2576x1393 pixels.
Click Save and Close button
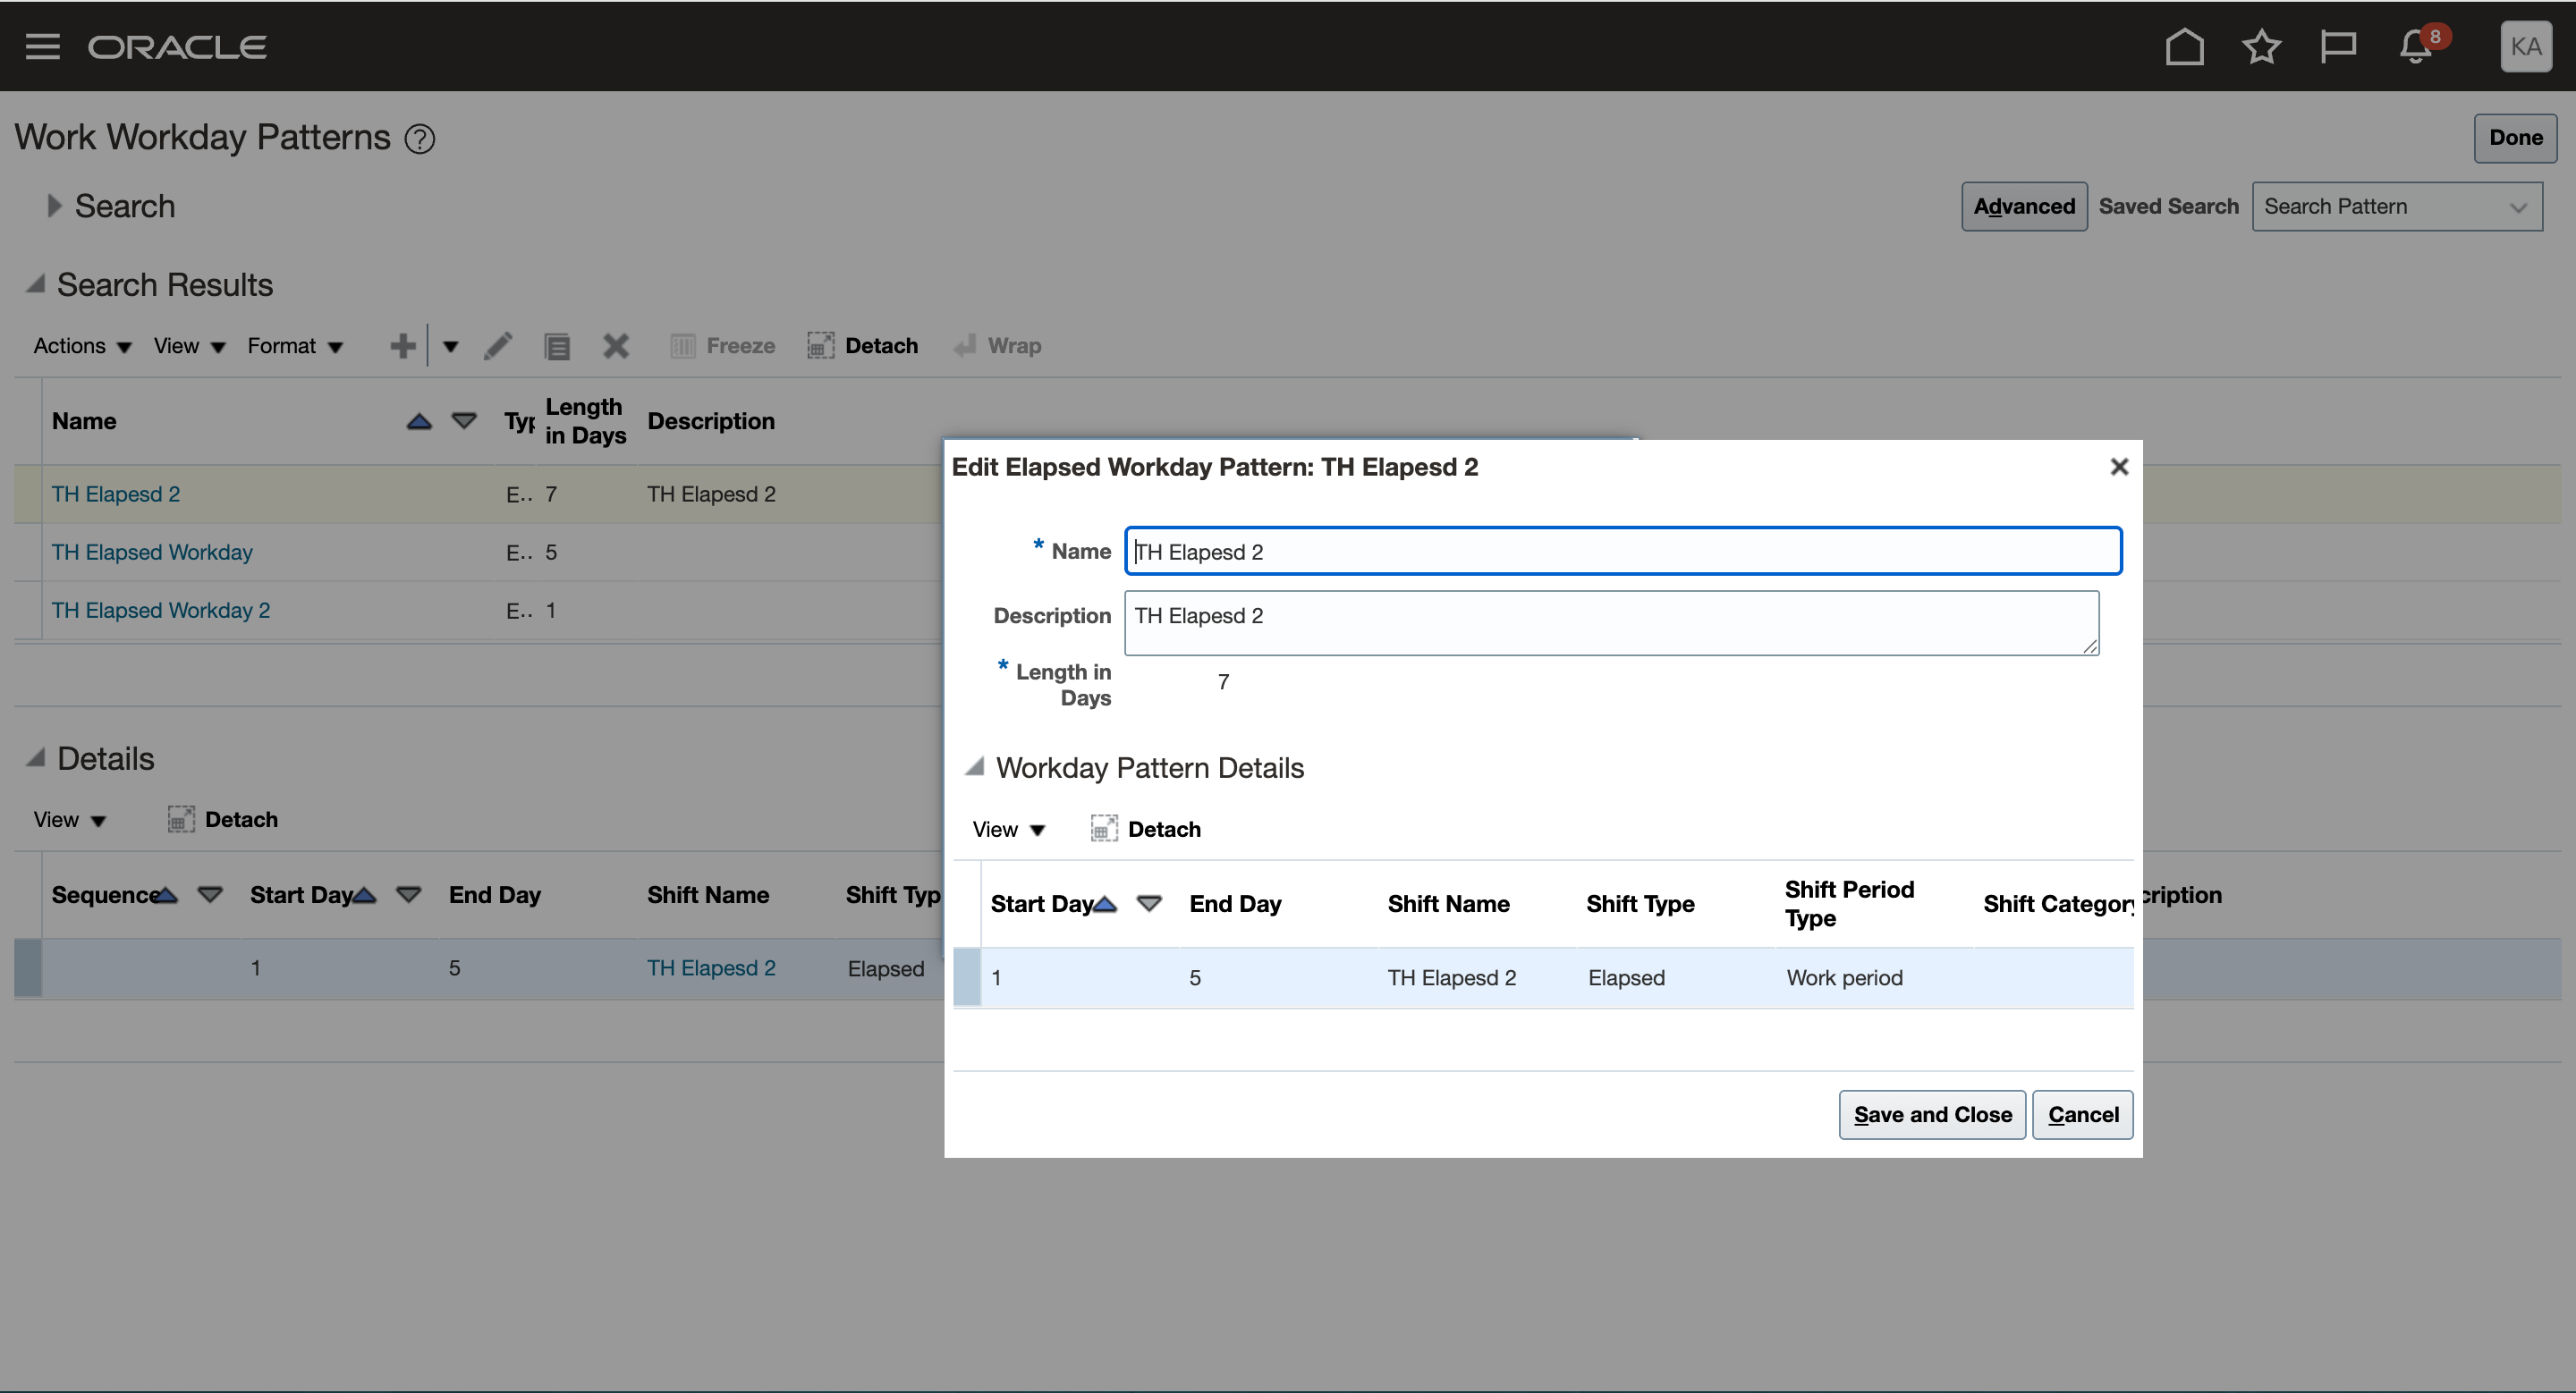1931,1114
